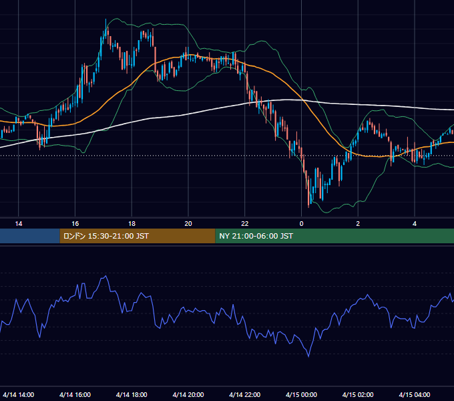
Task: Click the 4/15 00:00 date label
Action: (301, 394)
